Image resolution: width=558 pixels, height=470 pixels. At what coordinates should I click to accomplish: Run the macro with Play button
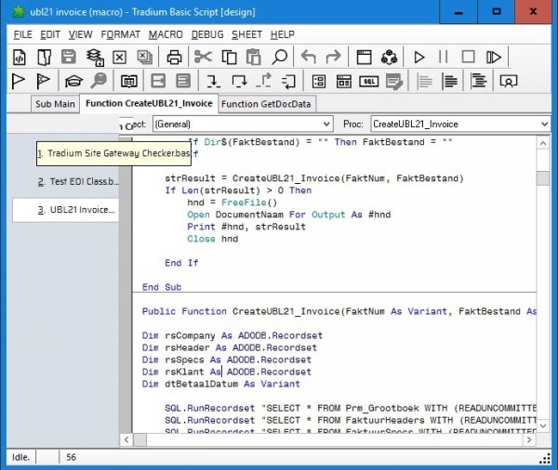(418, 58)
